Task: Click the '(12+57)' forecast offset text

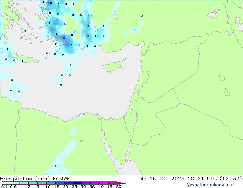Action: pos(231,179)
